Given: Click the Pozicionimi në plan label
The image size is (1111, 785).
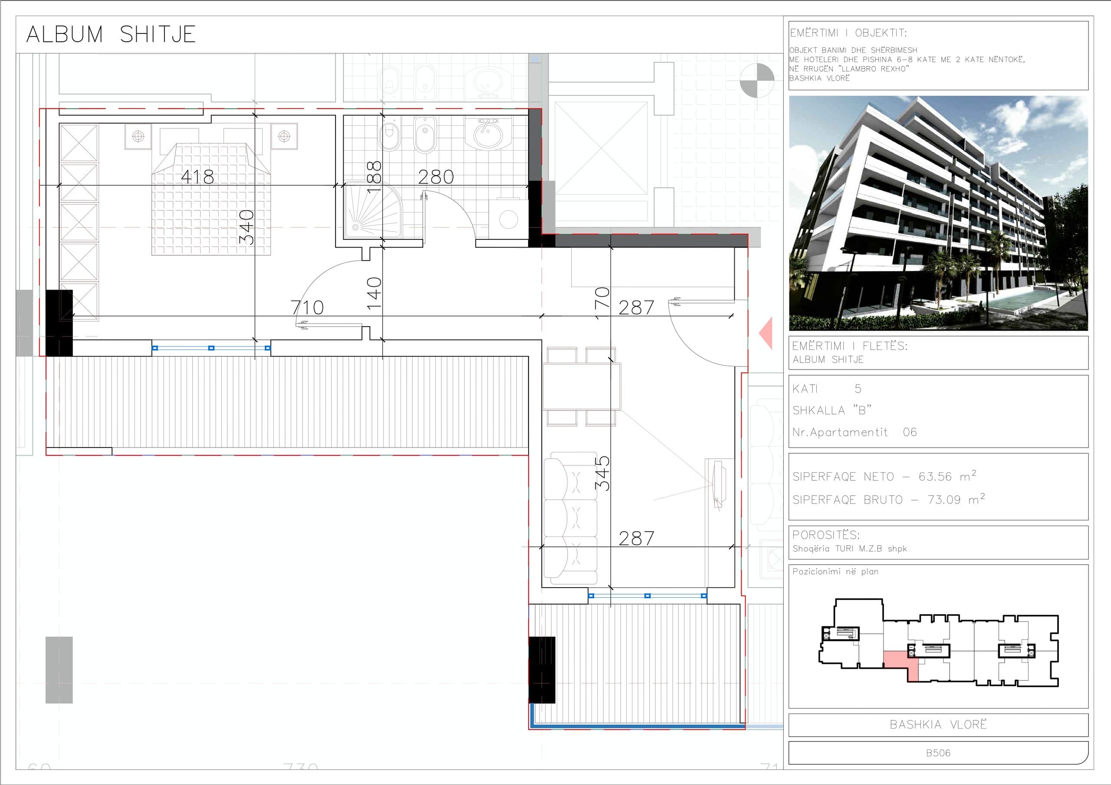Looking at the screenshot, I should point(835,571).
